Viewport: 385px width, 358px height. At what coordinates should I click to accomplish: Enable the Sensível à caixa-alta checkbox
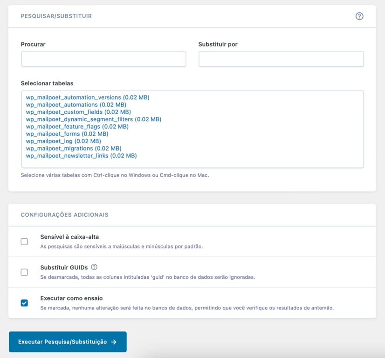[24, 241]
